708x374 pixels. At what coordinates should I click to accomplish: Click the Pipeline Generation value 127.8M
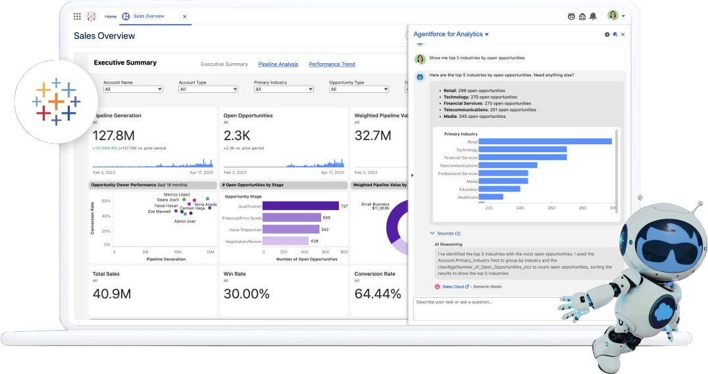point(114,136)
